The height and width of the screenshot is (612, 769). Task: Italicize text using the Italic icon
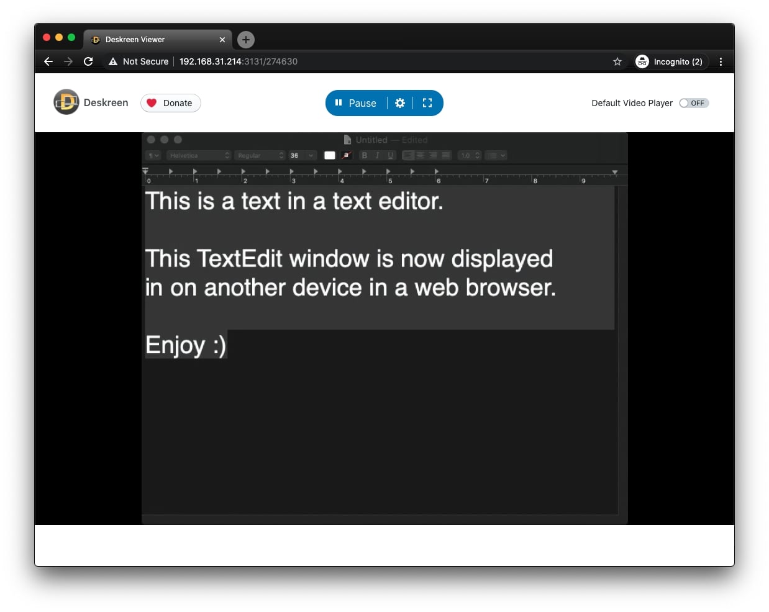(x=377, y=155)
